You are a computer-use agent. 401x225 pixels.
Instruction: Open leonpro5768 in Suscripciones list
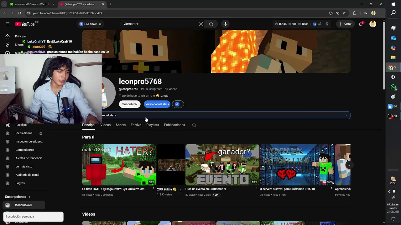[x=24, y=205]
